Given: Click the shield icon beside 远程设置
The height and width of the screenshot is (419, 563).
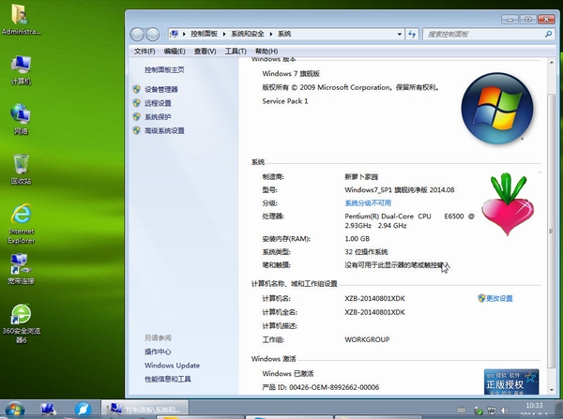Looking at the screenshot, I should point(136,103).
